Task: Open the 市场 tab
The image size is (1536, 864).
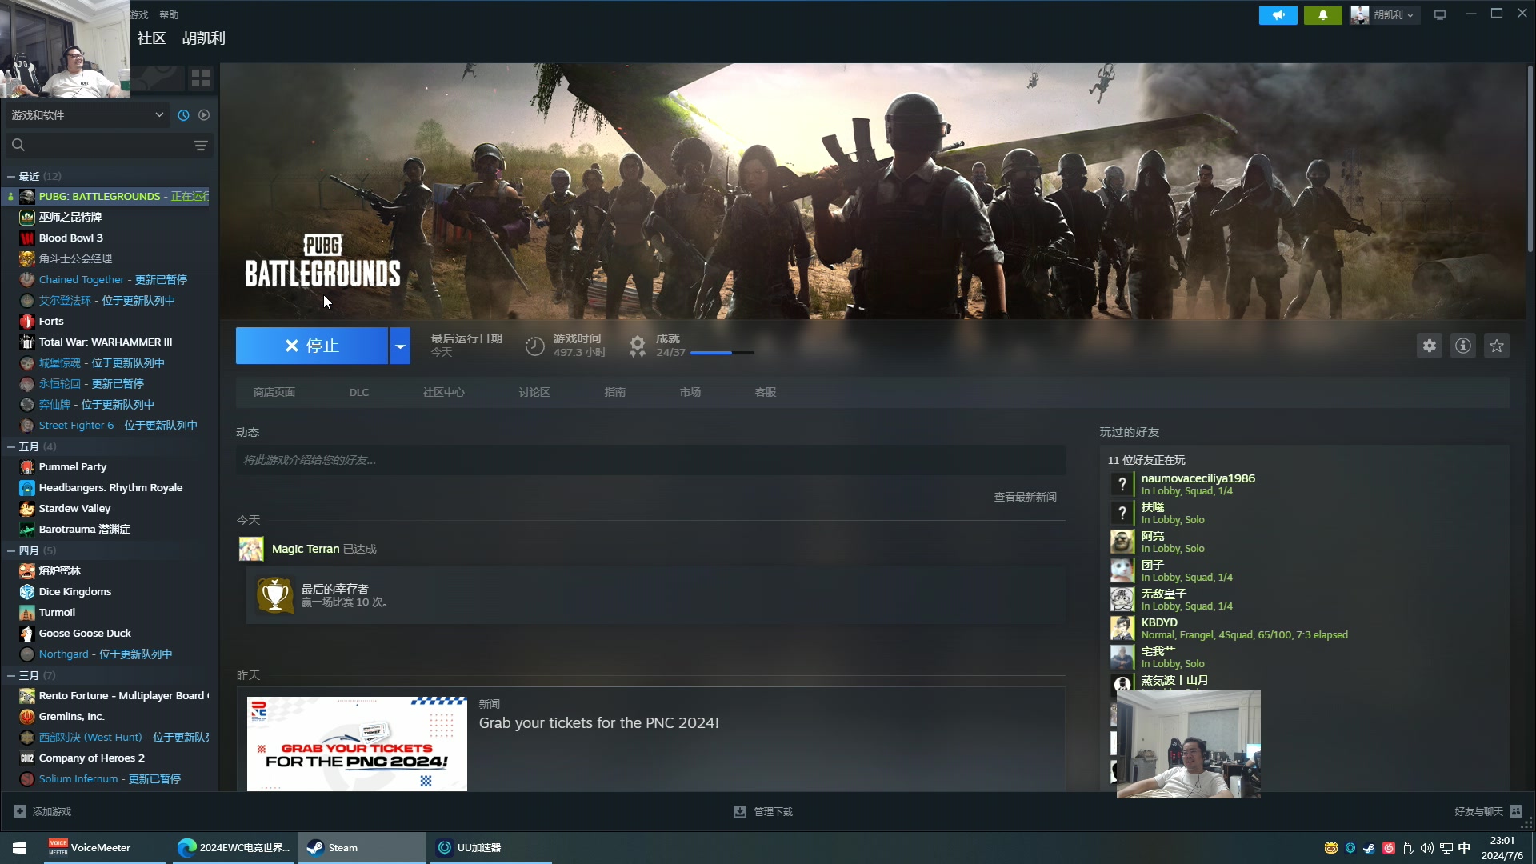Action: click(690, 393)
